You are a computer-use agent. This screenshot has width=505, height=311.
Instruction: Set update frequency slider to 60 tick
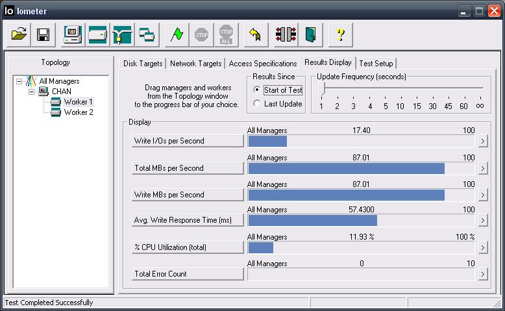point(463,106)
